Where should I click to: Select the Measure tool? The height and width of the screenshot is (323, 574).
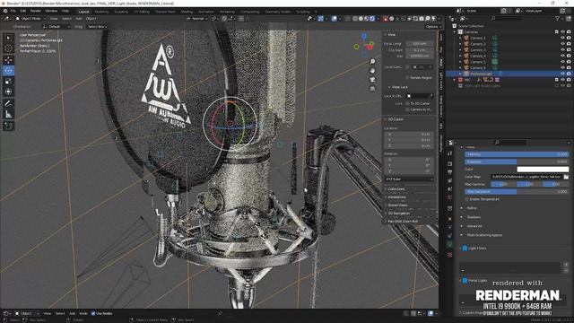click(x=8, y=114)
